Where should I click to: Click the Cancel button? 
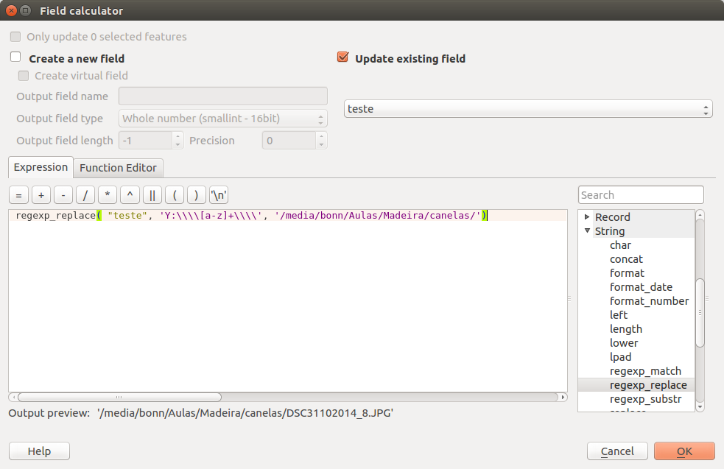click(x=617, y=451)
